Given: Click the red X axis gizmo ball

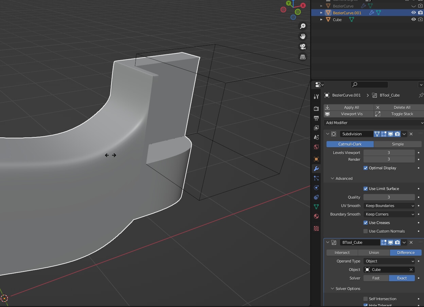Looking at the screenshot, I should 303,5.
